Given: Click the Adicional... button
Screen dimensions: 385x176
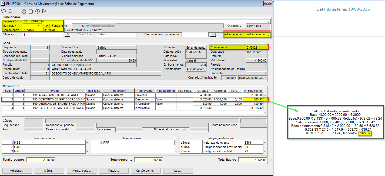Looking at the screenshot, I should click(x=17, y=171).
